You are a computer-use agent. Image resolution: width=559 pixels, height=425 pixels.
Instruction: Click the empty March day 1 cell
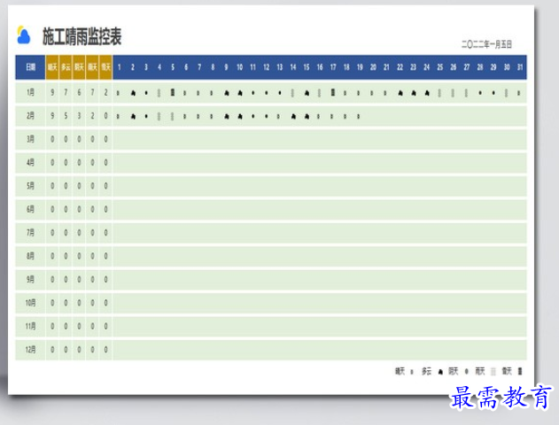119,139
